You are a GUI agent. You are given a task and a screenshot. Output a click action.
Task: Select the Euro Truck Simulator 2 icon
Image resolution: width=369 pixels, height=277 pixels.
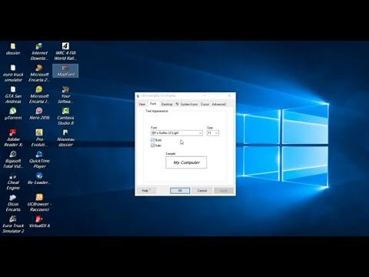13,225
